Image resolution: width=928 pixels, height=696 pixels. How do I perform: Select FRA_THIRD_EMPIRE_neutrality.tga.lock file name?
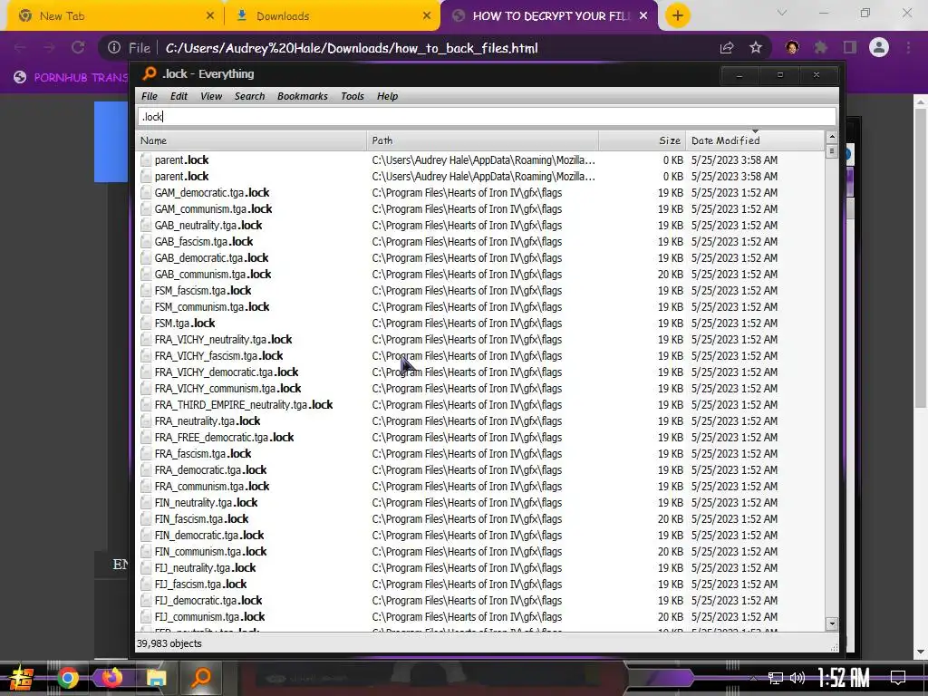coord(243,405)
